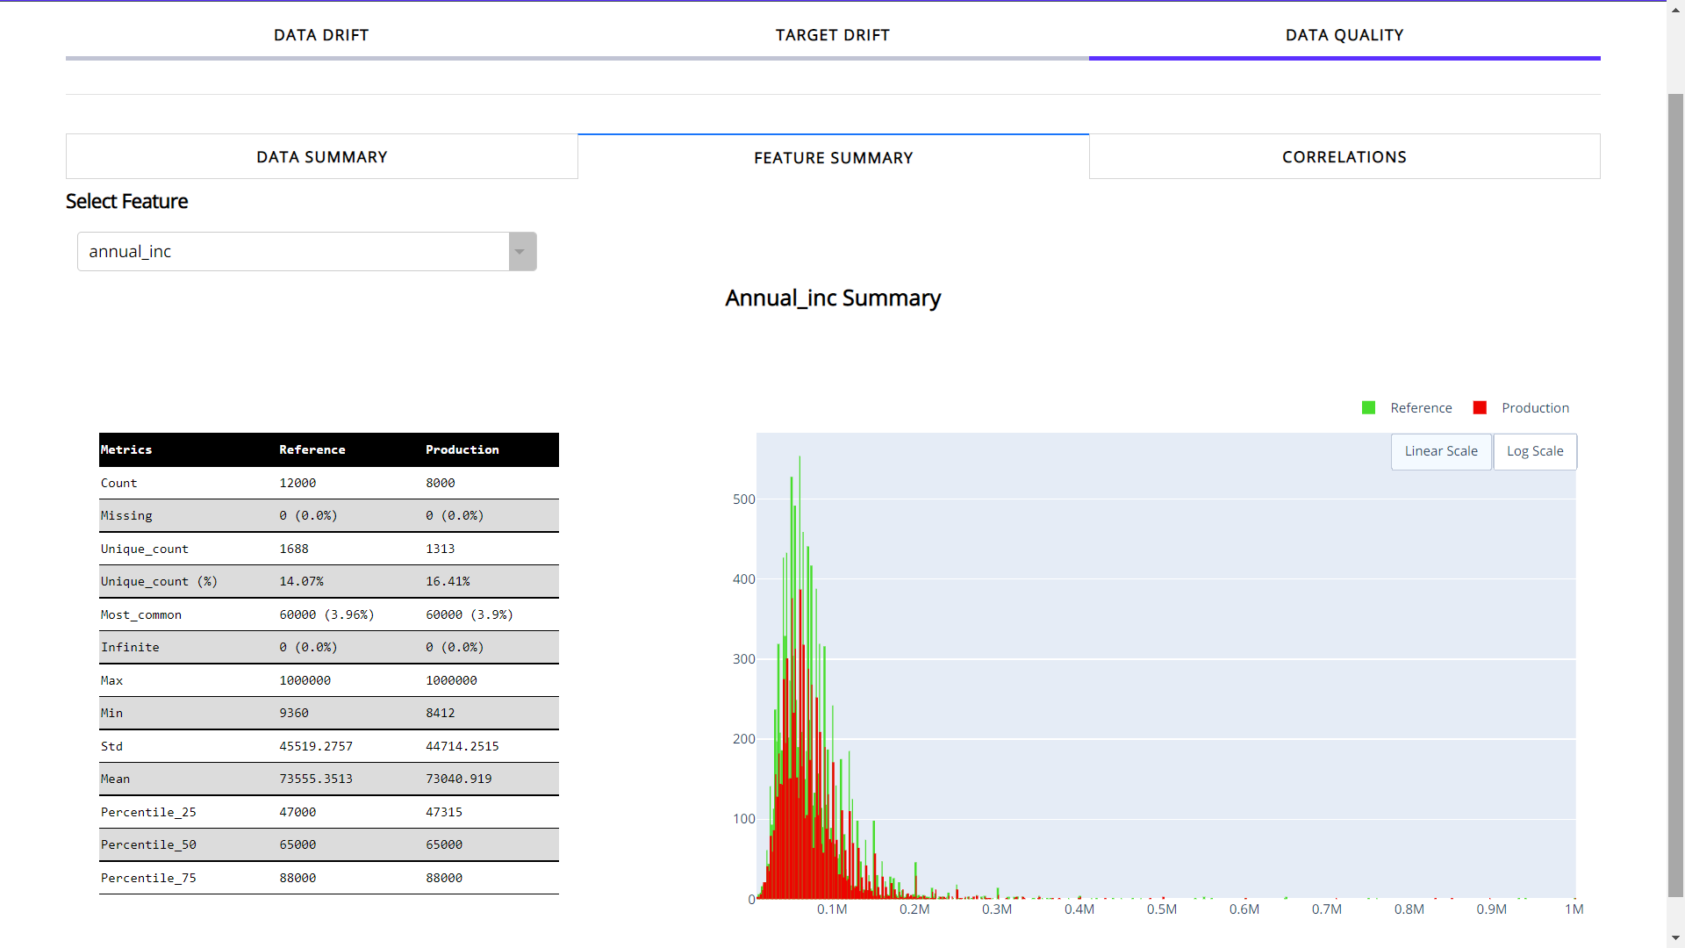1685x948 pixels.
Task: Click the 16.41% unique count percentage
Action: click(x=448, y=581)
